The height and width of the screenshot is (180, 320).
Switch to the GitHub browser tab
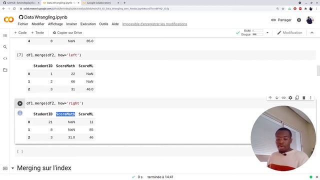(20, 3)
